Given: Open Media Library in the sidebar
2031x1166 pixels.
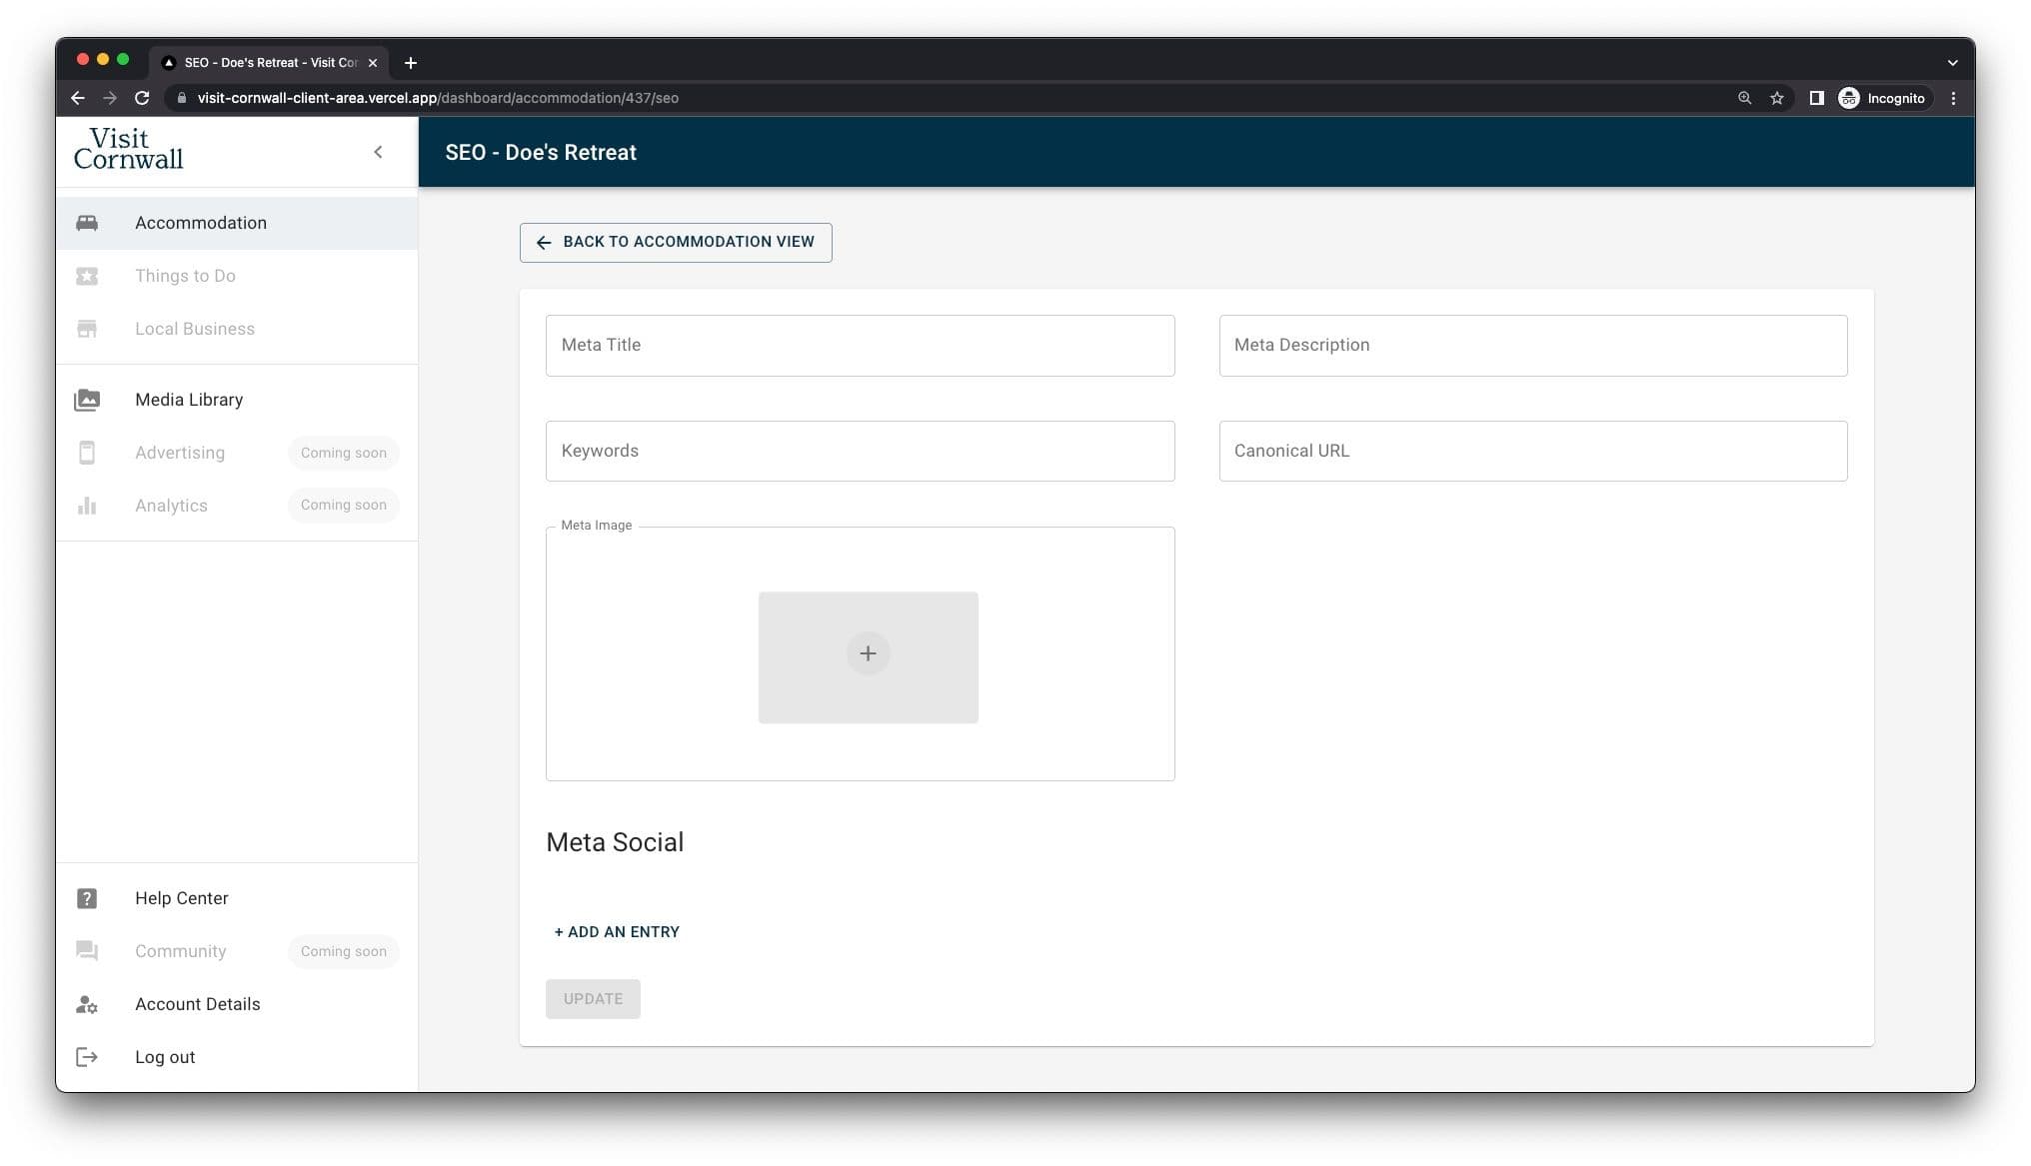Looking at the screenshot, I should point(189,400).
